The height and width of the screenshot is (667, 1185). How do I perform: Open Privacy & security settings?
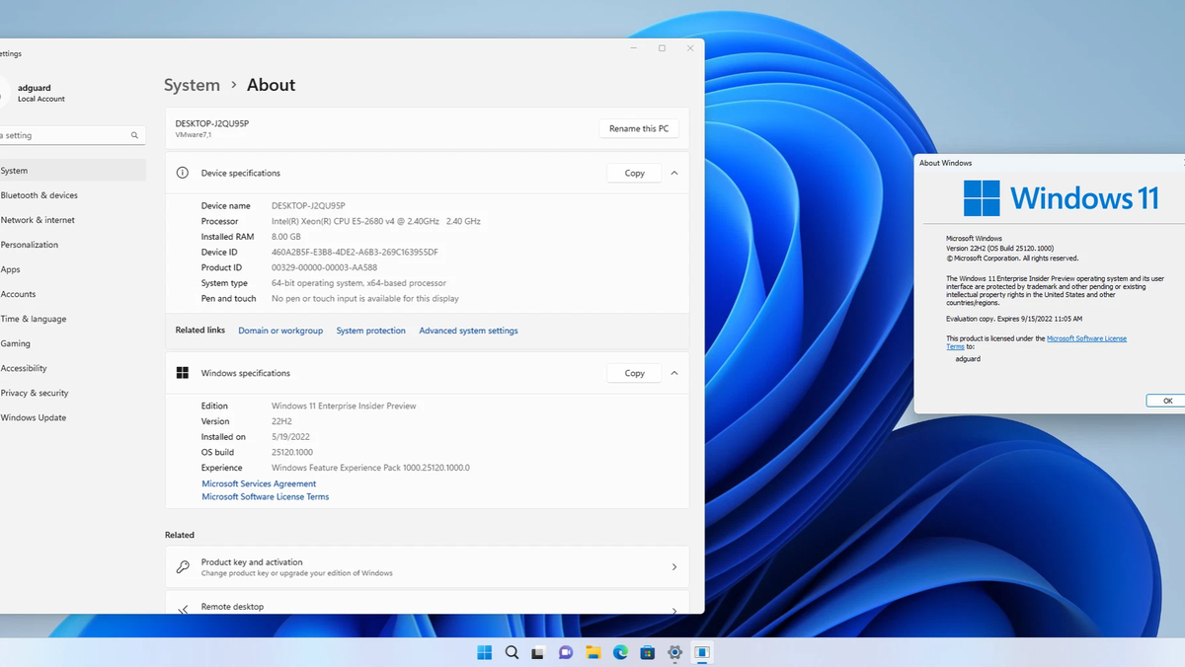pyautogui.click(x=71, y=393)
